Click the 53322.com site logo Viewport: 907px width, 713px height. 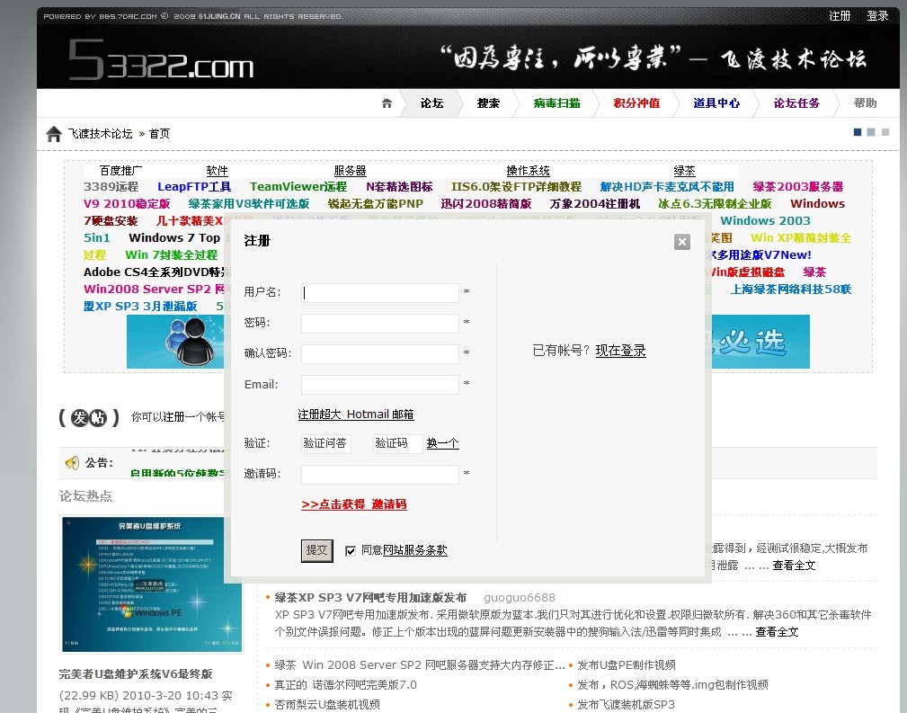click(161, 63)
